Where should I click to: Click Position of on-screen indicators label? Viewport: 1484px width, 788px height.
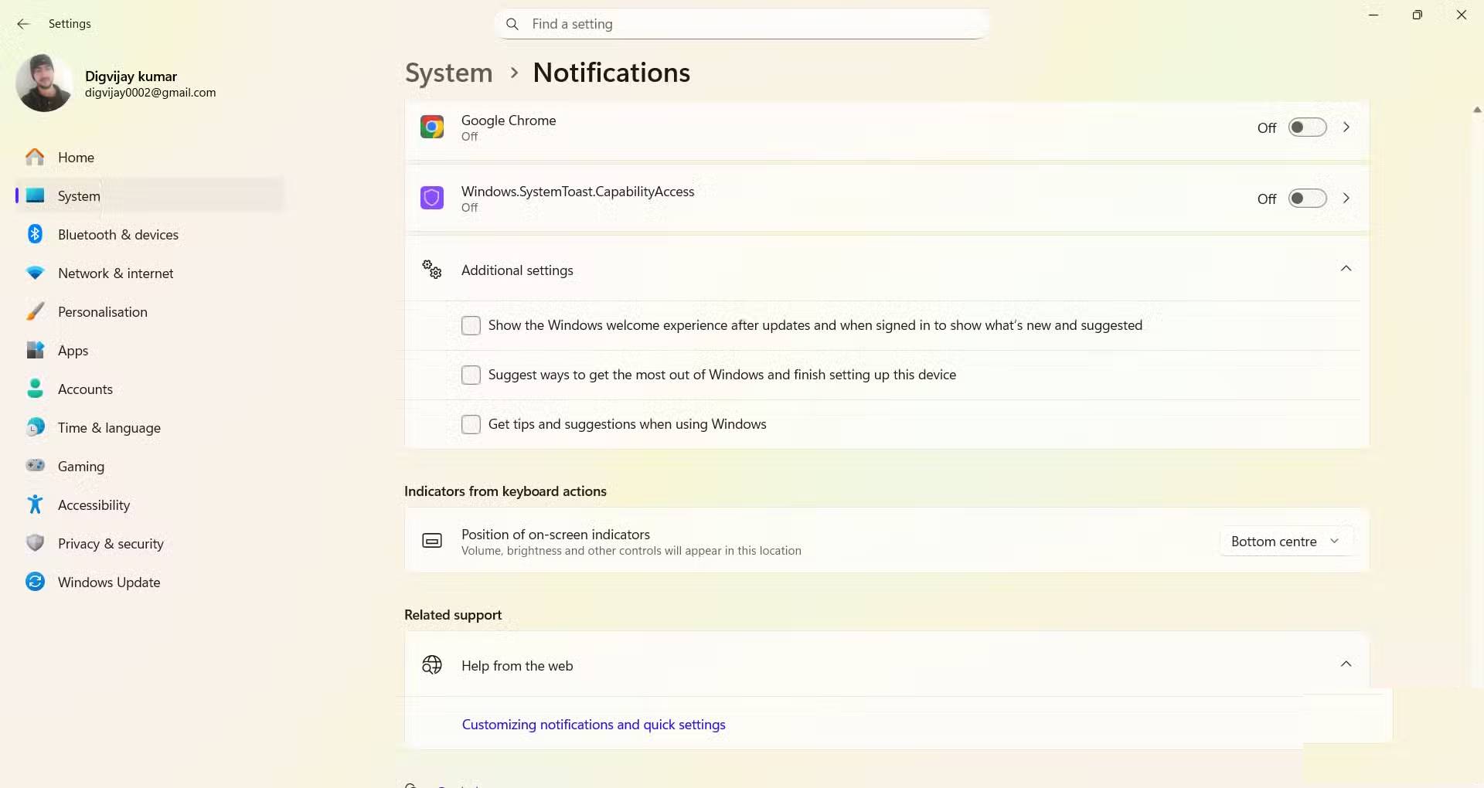(556, 535)
